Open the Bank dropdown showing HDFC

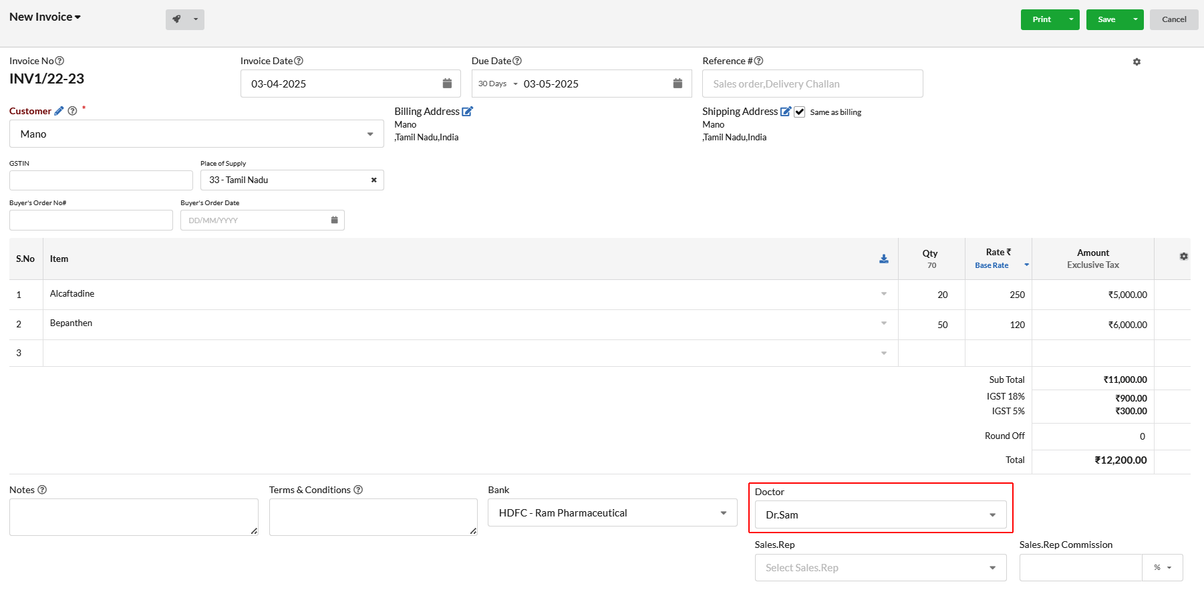click(x=613, y=512)
